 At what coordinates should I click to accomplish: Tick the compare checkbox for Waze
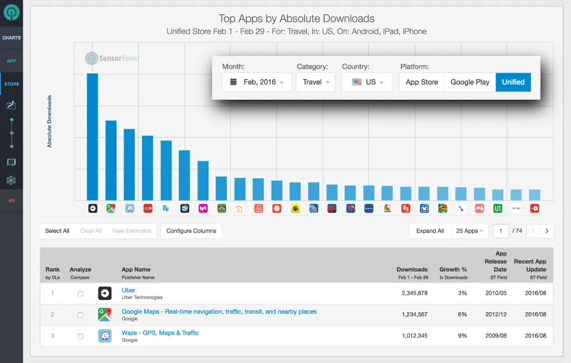click(81, 337)
